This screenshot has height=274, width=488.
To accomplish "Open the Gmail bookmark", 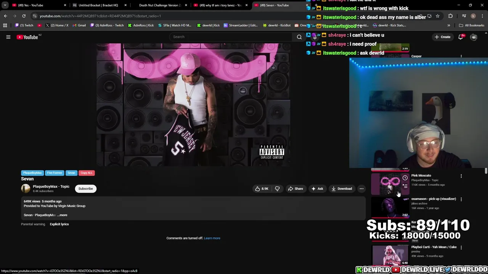I will (79, 25).
